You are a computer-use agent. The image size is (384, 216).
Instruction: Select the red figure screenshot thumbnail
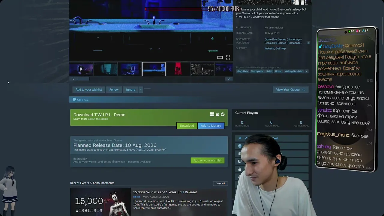[178, 69]
